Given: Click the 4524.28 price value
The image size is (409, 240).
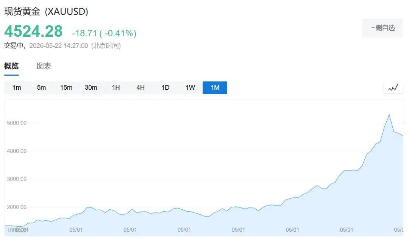Looking at the screenshot, I should 33,31.
